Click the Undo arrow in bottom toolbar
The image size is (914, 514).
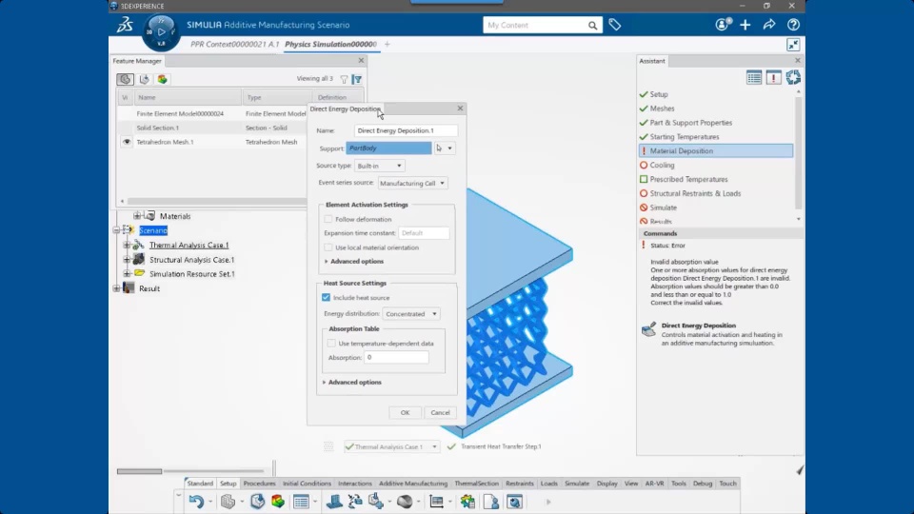(196, 502)
